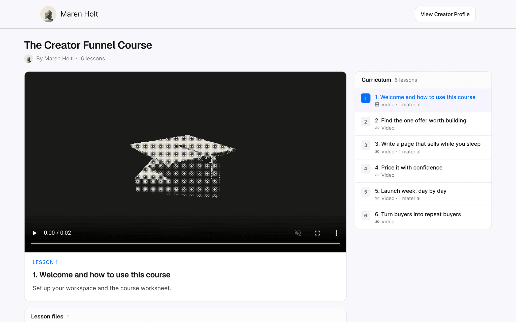Click the LESSON 1 label
516x322 pixels.
[x=45, y=262]
